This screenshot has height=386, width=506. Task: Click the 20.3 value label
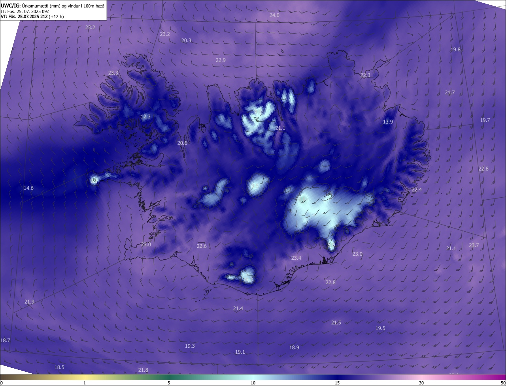click(186, 41)
